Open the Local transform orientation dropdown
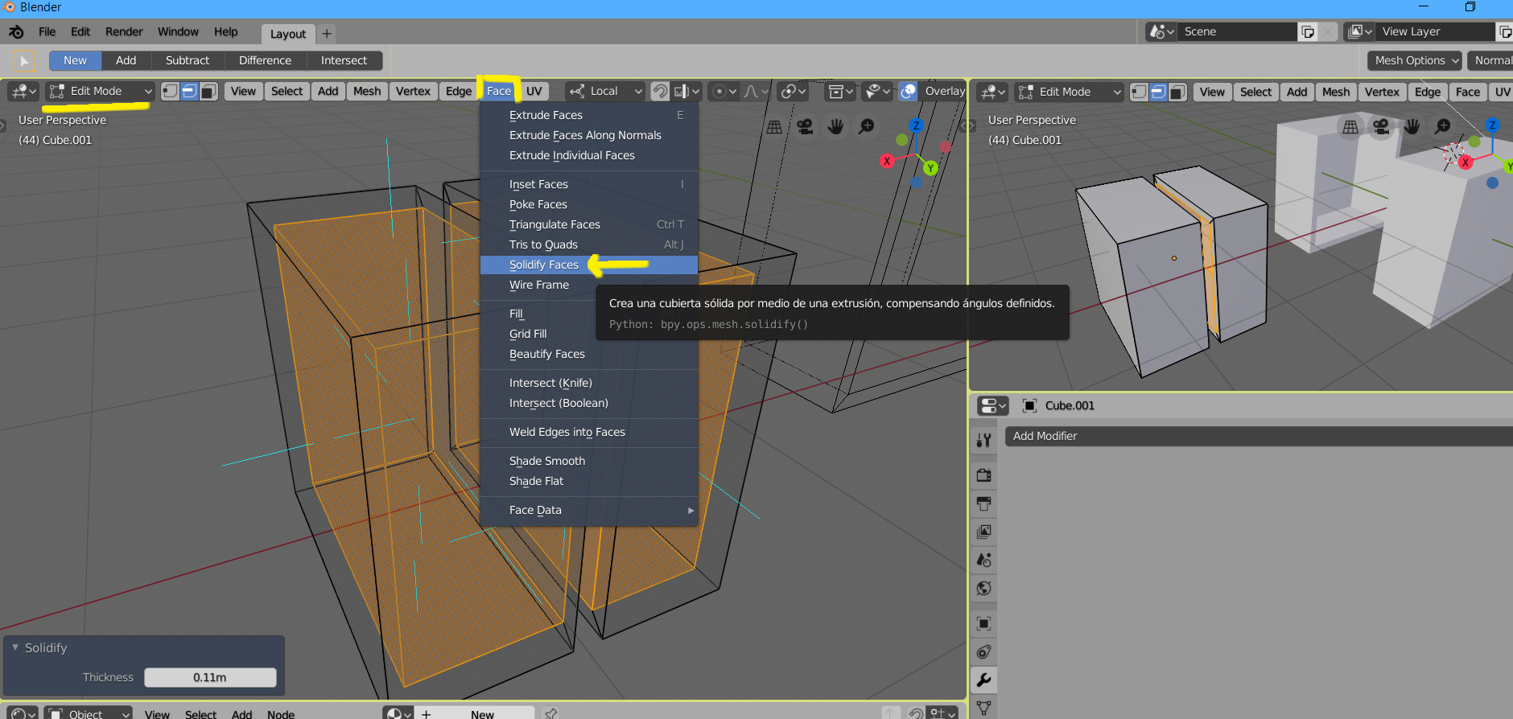The height and width of the screenshot is (719, 1513). [605, 91]
